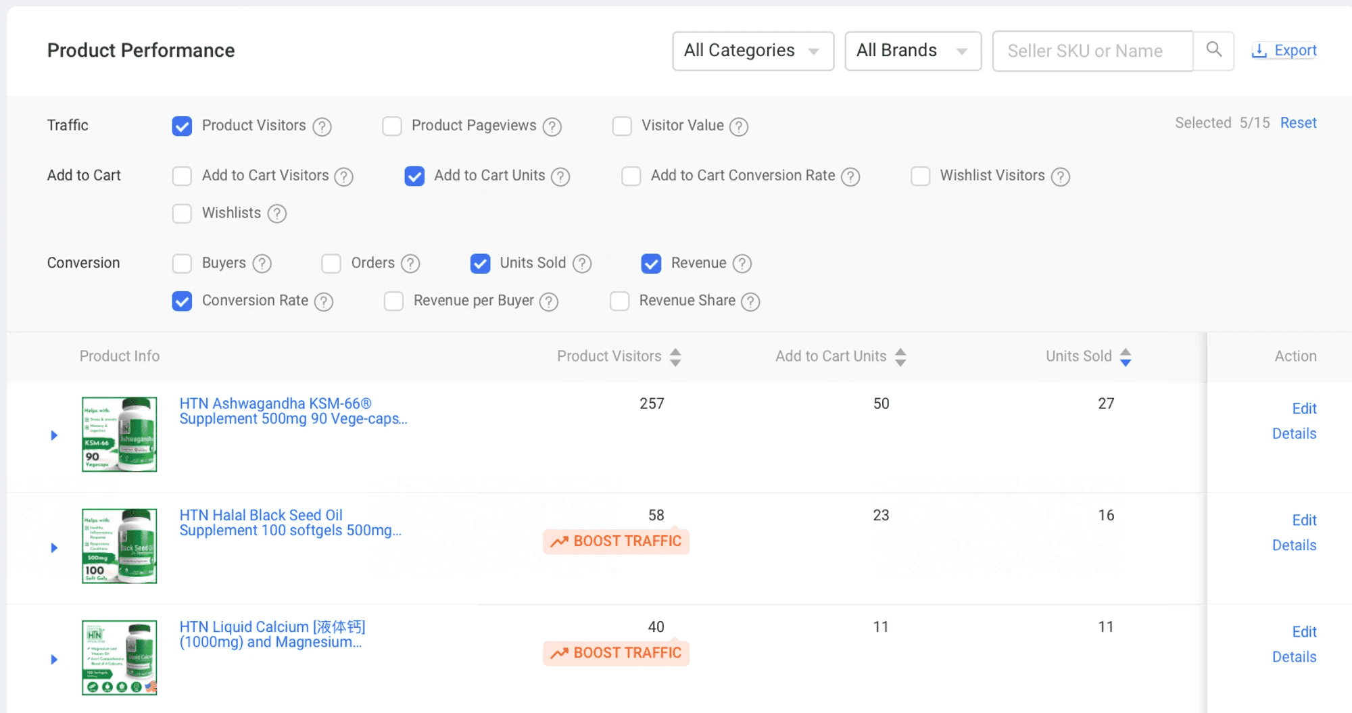
Task: Uncheck the Conversion Rate checkbox
Action: pyautogui.click(x=182, y=301)
